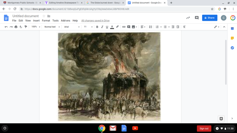
Task: Open the font size 11 dropdown
Action: pos(88,27)
